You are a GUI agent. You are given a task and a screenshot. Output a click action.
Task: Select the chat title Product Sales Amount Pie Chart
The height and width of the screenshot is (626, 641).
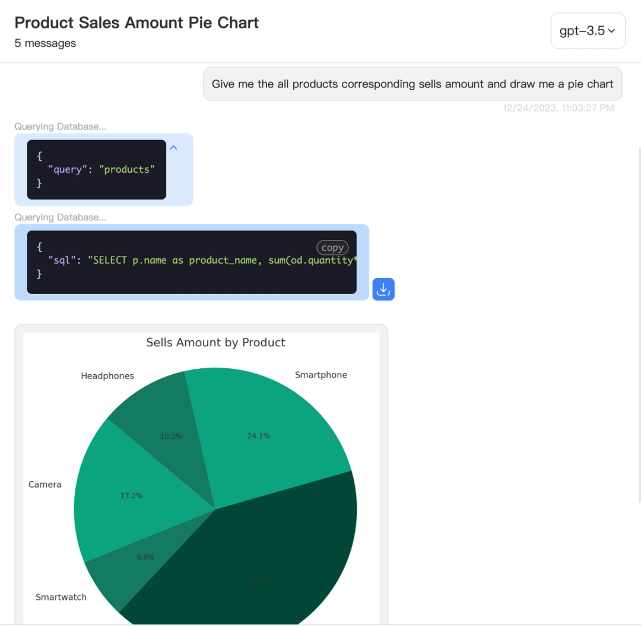click(x=137, y=23)
